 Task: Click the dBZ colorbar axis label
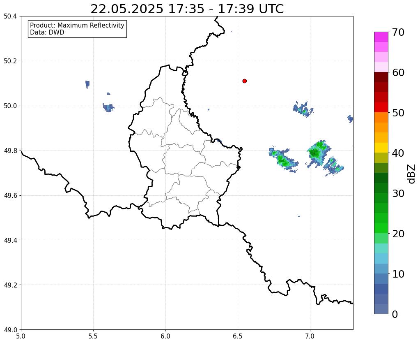412,174
